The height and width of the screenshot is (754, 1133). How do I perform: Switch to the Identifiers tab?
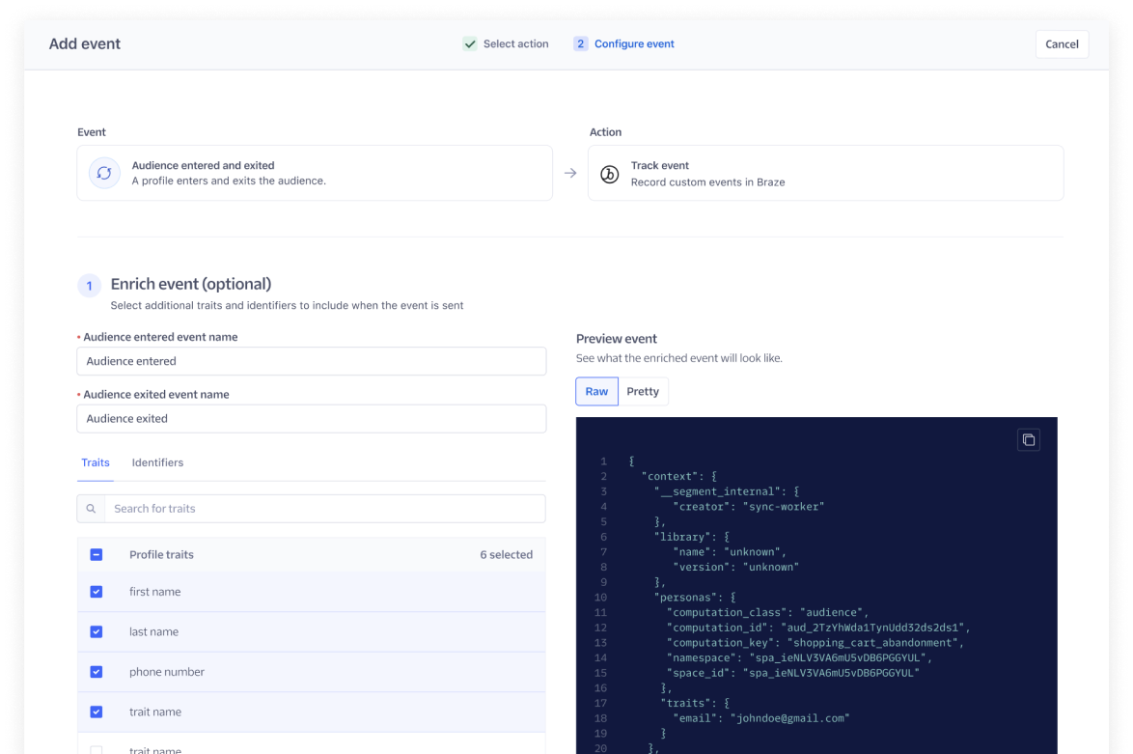pyautogui.click(x=157, y=462)
